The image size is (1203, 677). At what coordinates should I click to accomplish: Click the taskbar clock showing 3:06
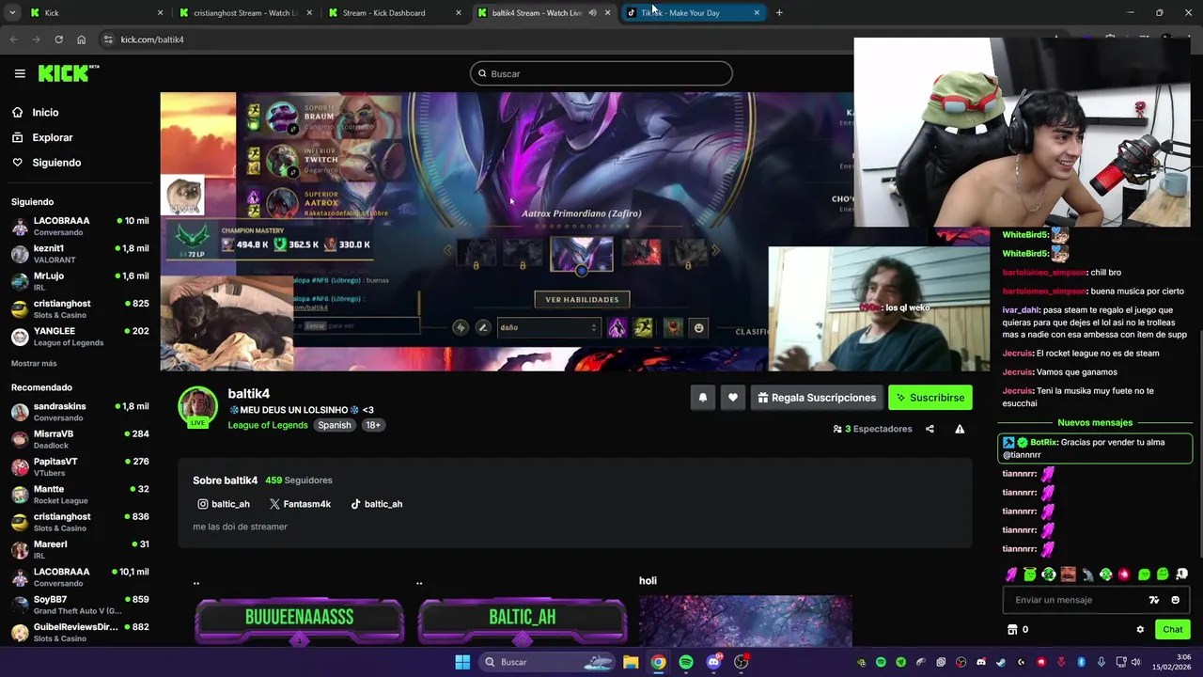(1174, 662)
